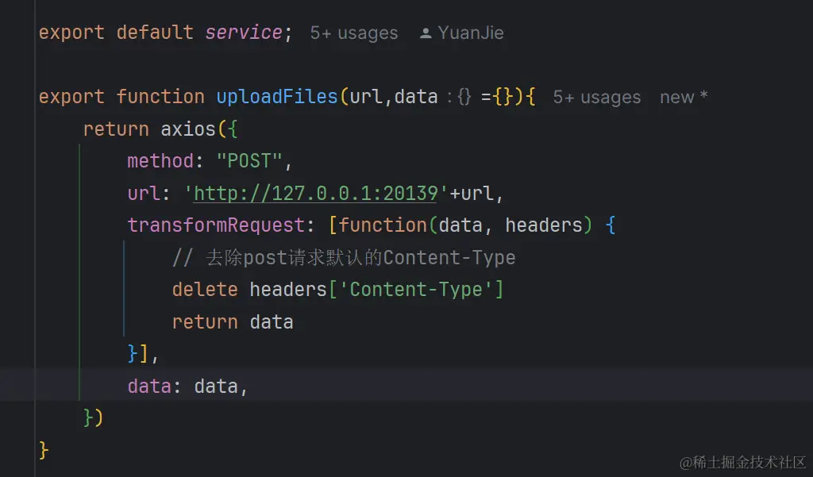The height and width of the screenshot is (477, 813).
Task: Click '+url' after the address string
Action: [x=471, y=194]
